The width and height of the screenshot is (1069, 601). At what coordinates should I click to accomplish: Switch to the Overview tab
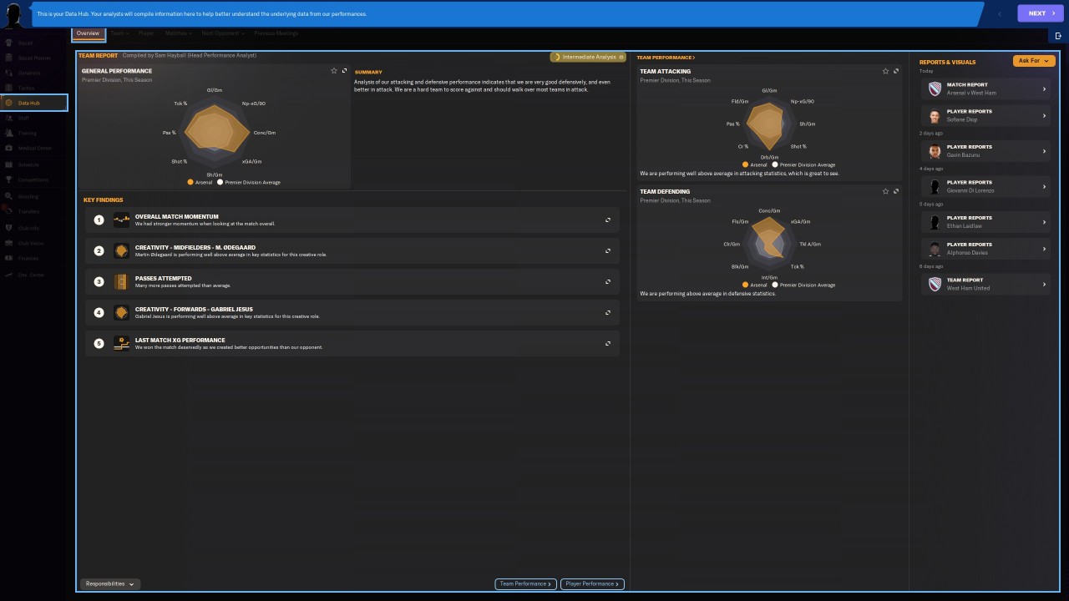click(88, 34)
